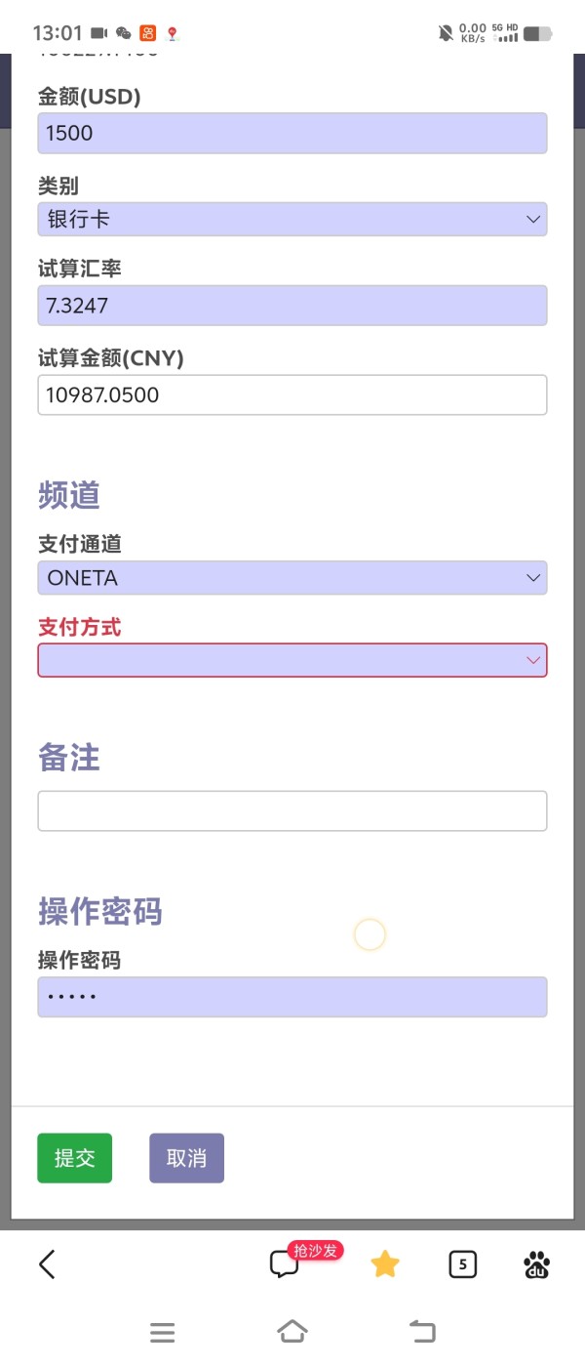This screenshot has height=1367, width=585.
Task: Select the 试算金额(CNY) input field
Action: click(x=292, y=395)
